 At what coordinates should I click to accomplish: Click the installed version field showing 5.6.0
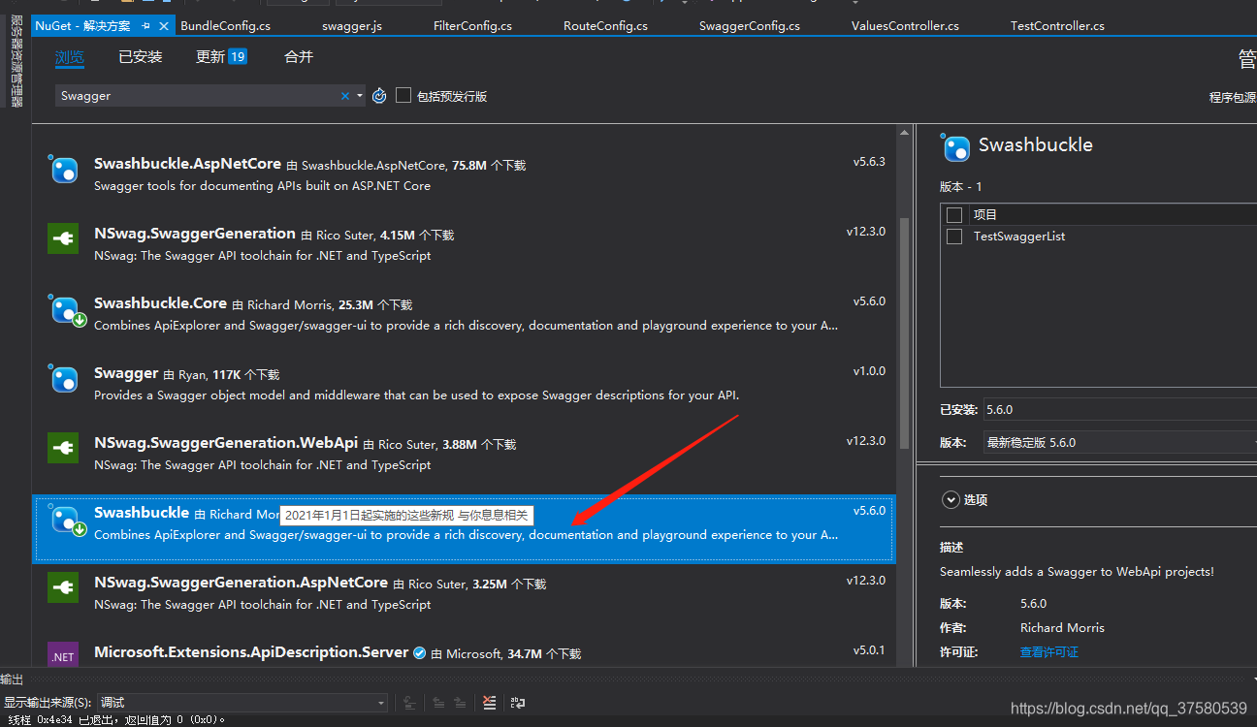click(x=1120, y=410)
